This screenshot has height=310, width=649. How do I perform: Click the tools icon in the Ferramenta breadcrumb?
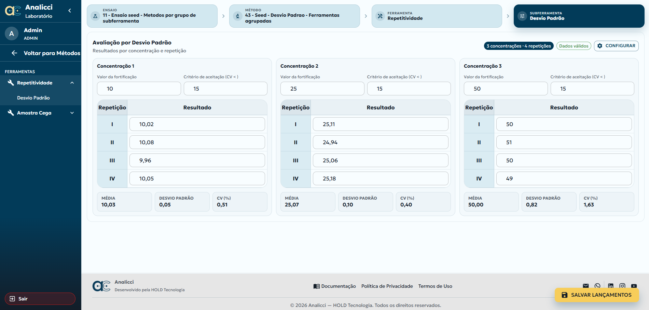[x=380, y=16]
